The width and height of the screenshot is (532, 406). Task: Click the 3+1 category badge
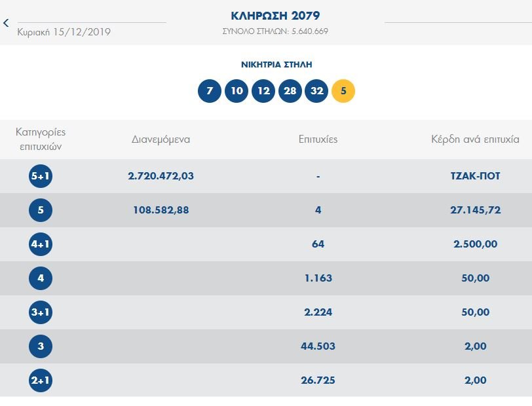(x=41, y=312)
